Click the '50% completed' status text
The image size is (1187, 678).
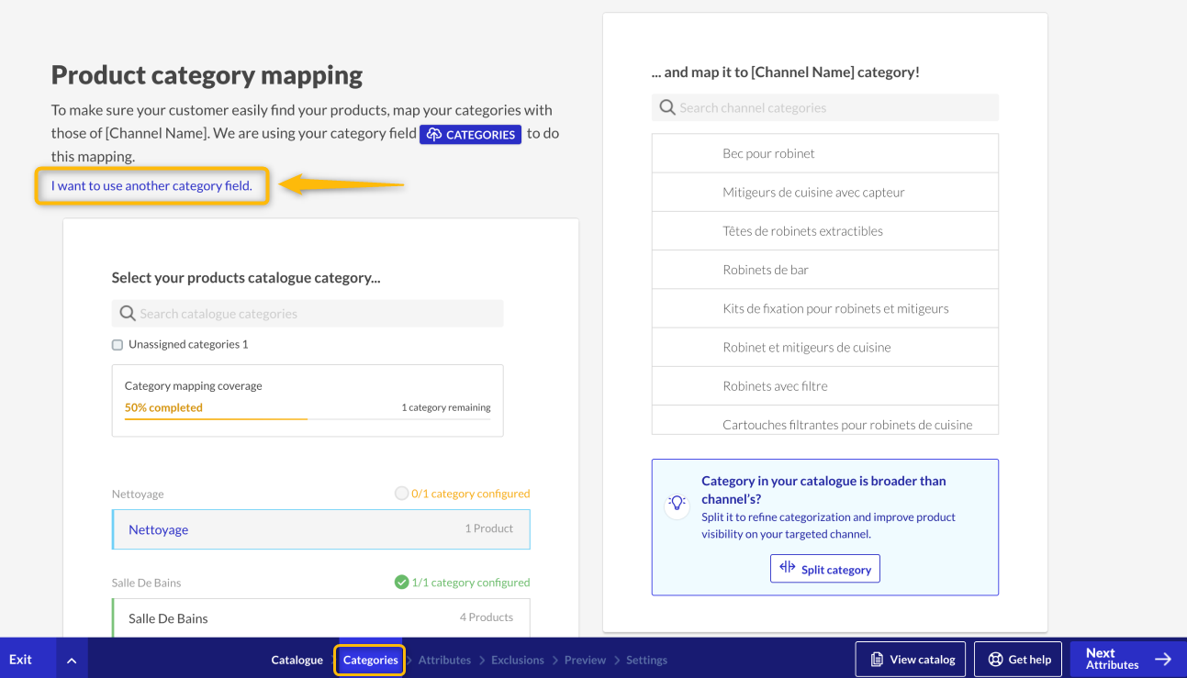pyautogui.click(x=163, y=407)
